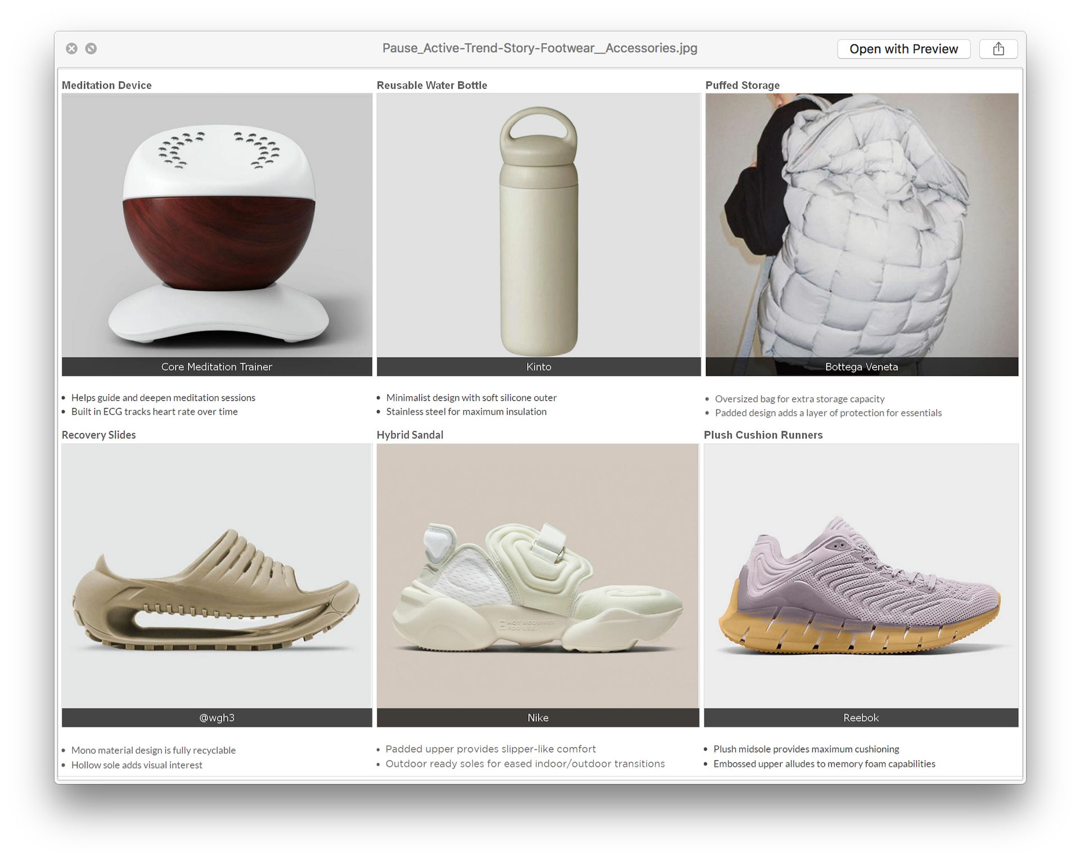Click the Nike hybrid sandal image
The width and height of the screenshot is (1080, 861).
pyautogui.click(x=538, y=575)
